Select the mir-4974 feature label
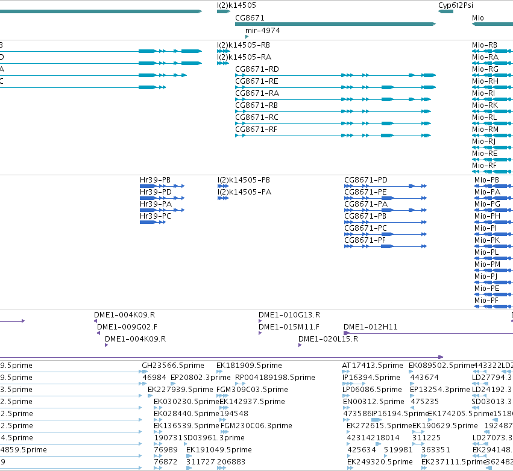 (x=262, y=31)
